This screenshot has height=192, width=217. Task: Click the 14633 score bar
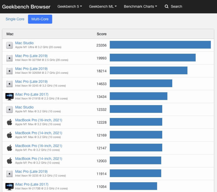[141, 83]
